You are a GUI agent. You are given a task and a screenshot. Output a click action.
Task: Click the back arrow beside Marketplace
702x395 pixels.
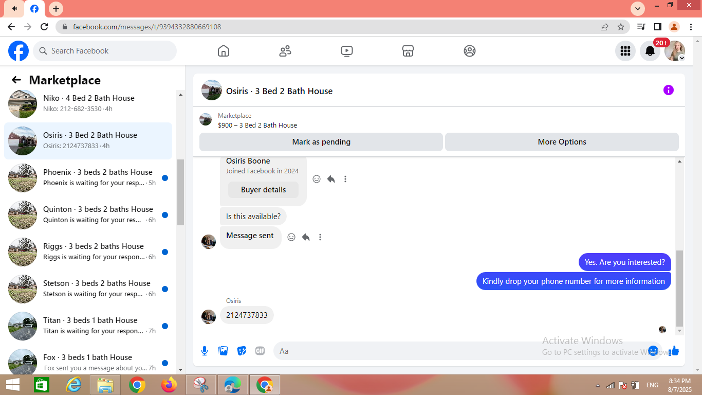16,80
